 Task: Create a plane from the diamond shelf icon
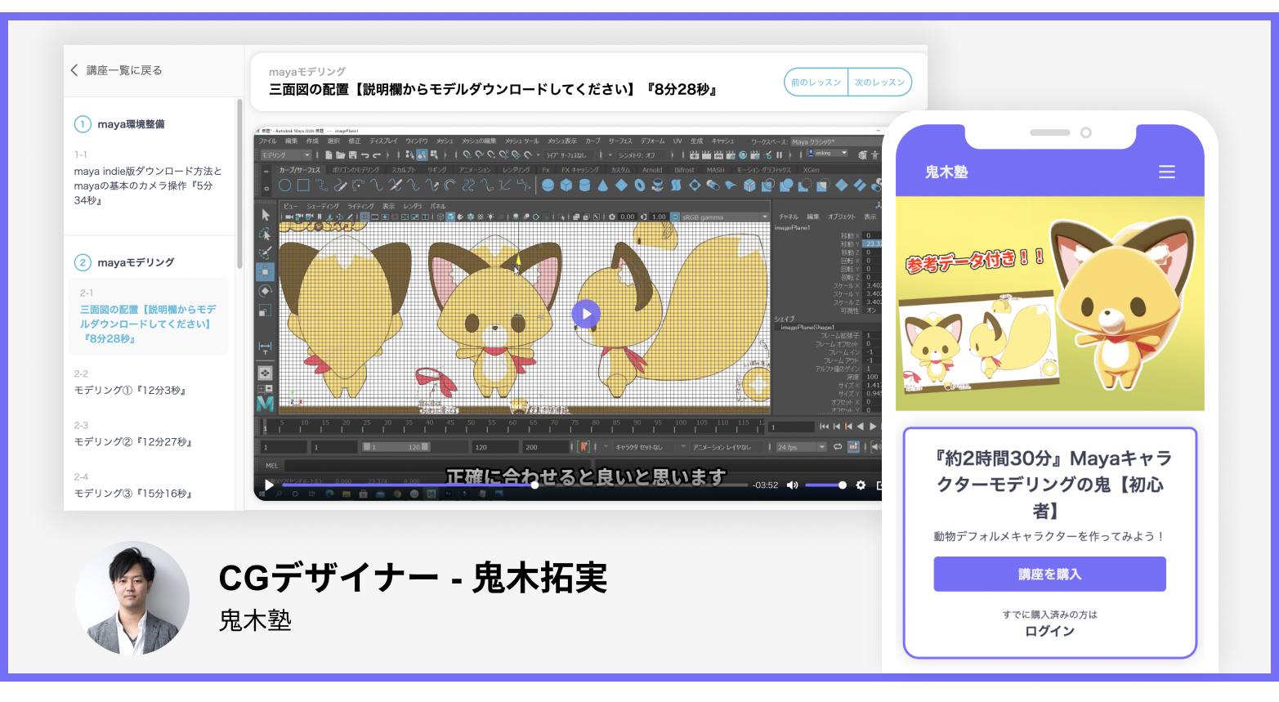tap(621, 186)
